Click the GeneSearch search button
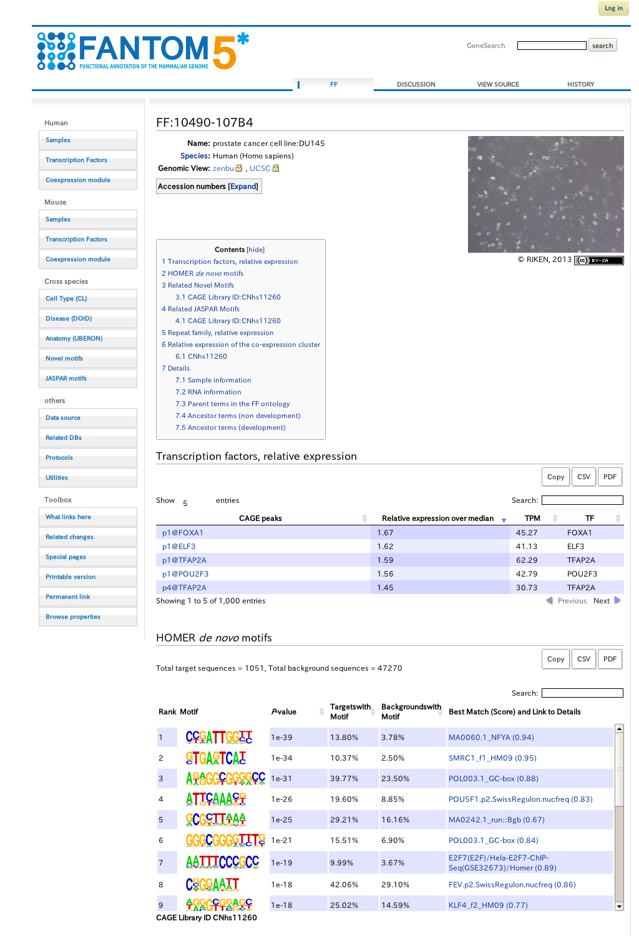Screen dimensions: 639x936 coord(602,46)
